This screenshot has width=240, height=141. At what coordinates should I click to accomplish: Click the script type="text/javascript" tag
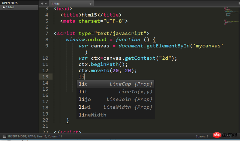coord(102,33)
